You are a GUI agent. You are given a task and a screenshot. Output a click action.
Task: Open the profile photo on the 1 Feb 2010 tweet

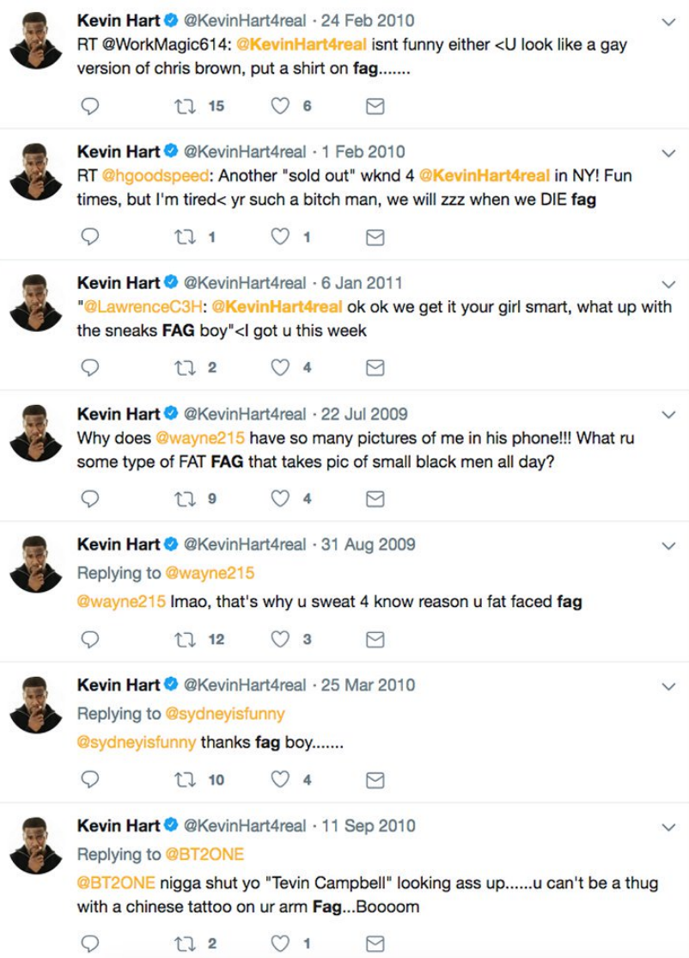(36, 172)
